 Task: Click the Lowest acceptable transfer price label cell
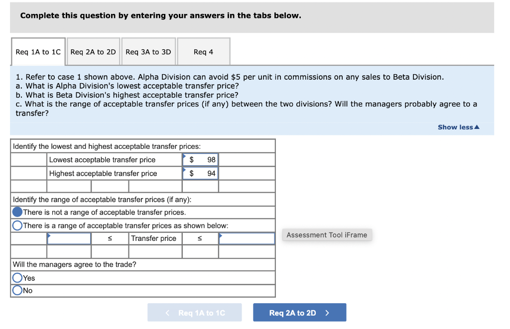(x=115, y=160)
